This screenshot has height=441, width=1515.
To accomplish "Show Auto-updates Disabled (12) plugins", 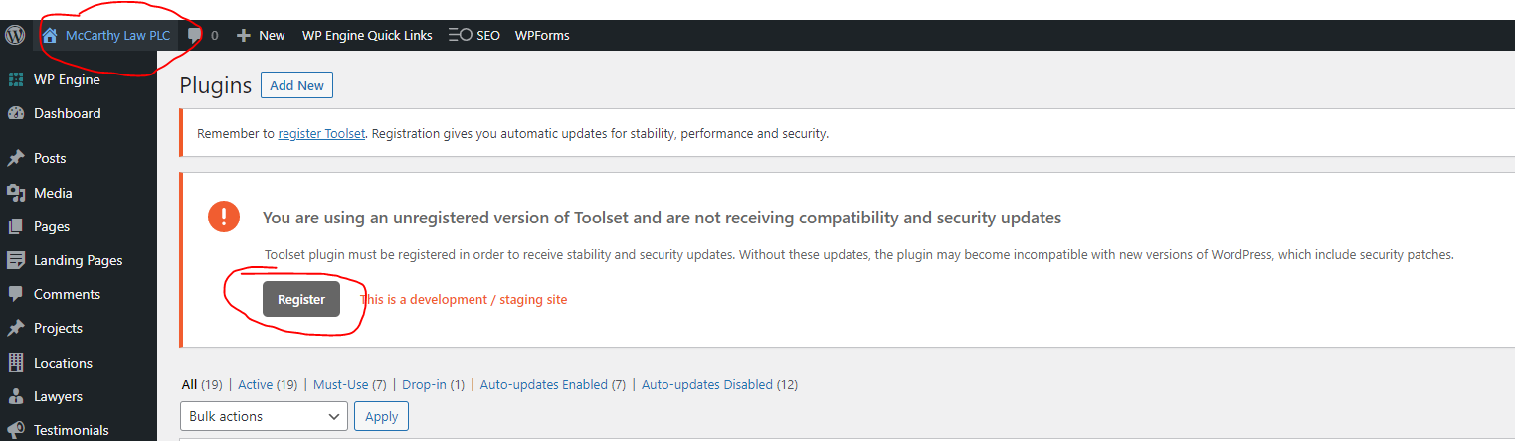I will [719, 384].
